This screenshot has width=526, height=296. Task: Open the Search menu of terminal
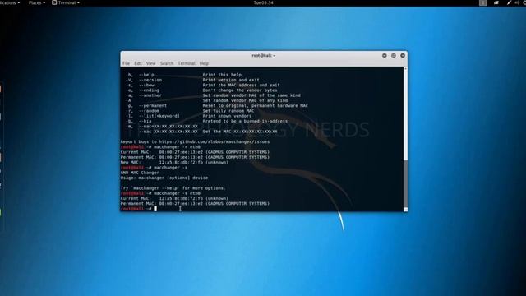(x=167, y=63)
